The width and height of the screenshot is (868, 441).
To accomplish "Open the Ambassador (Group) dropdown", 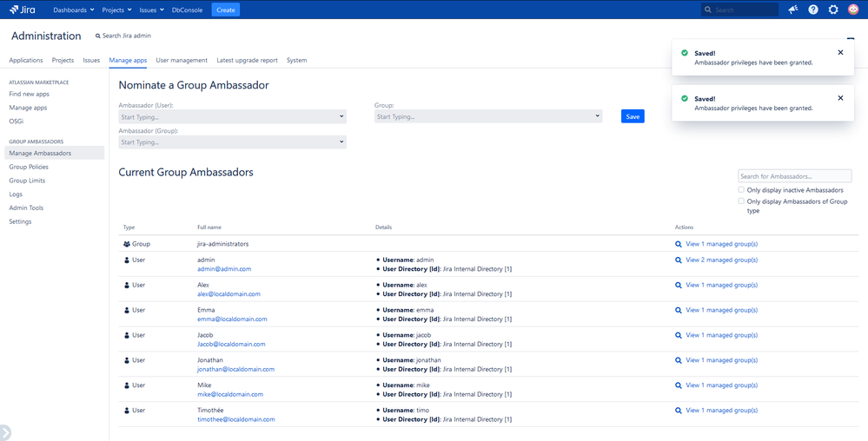I will (233, 142).
